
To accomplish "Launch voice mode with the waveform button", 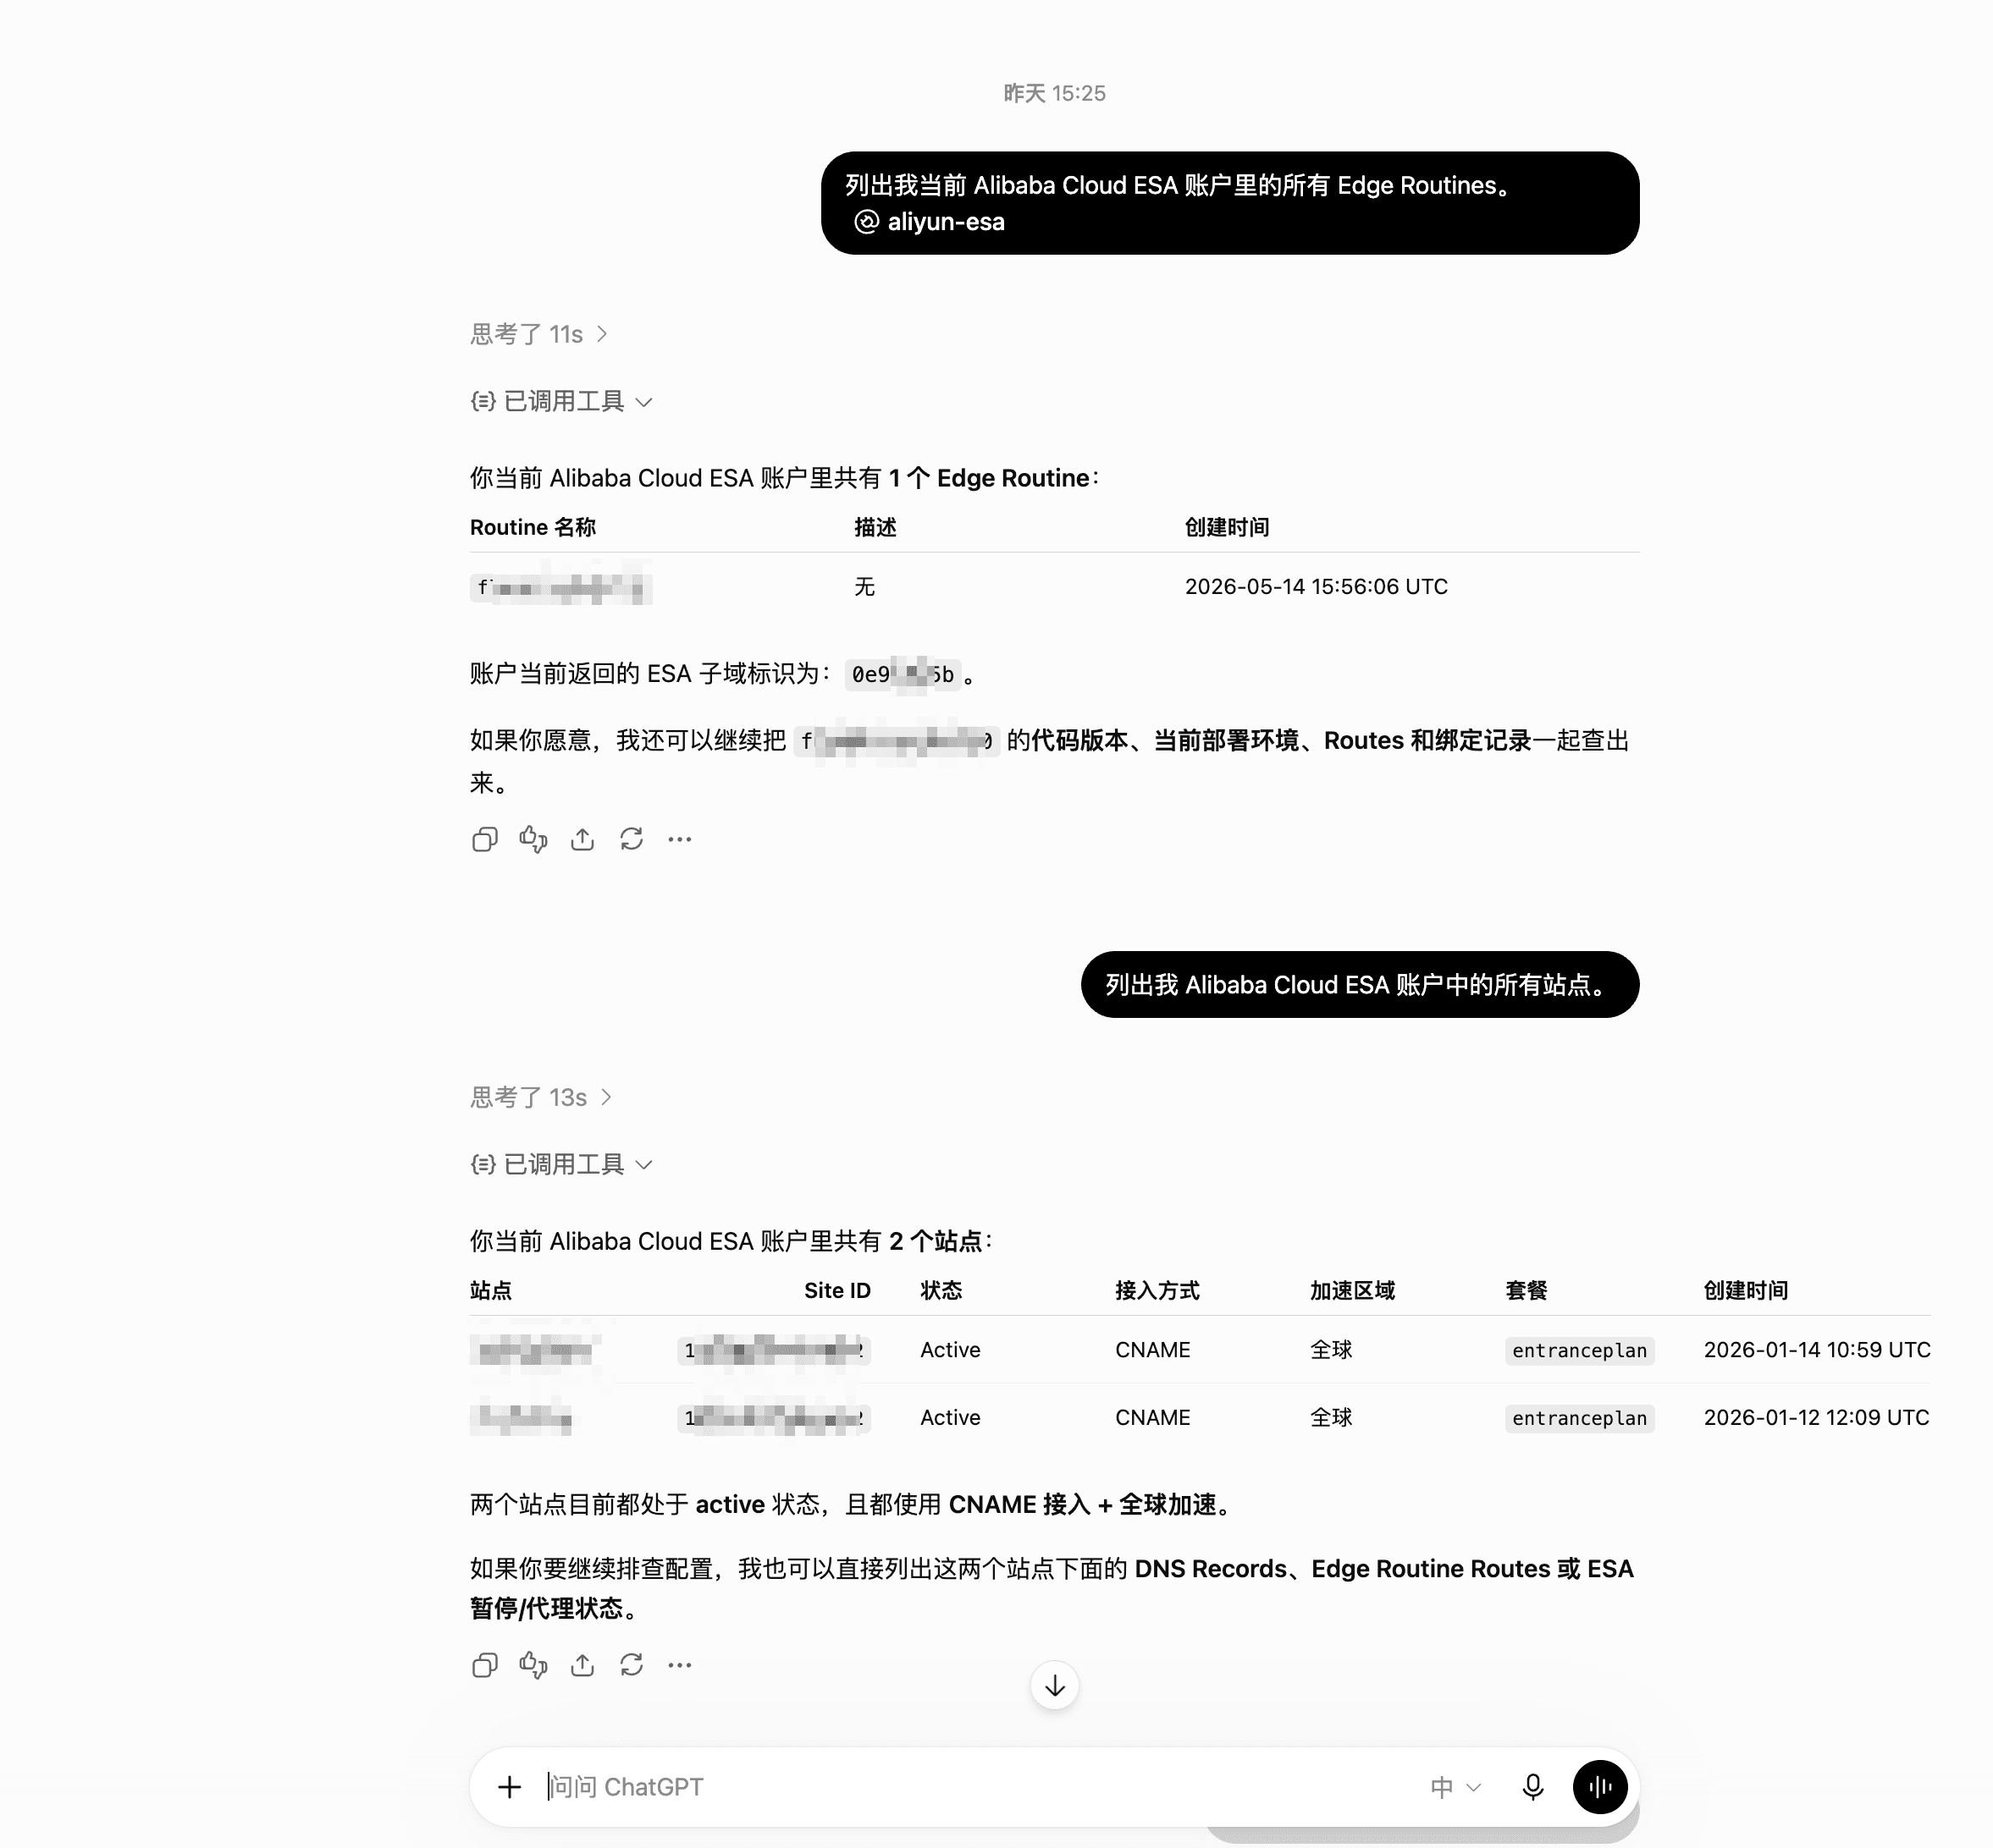I will (1600, 1787).
